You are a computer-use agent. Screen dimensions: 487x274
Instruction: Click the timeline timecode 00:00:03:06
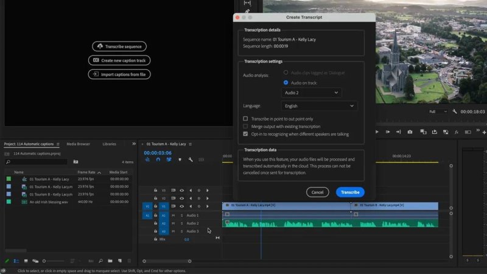point(158,153)
